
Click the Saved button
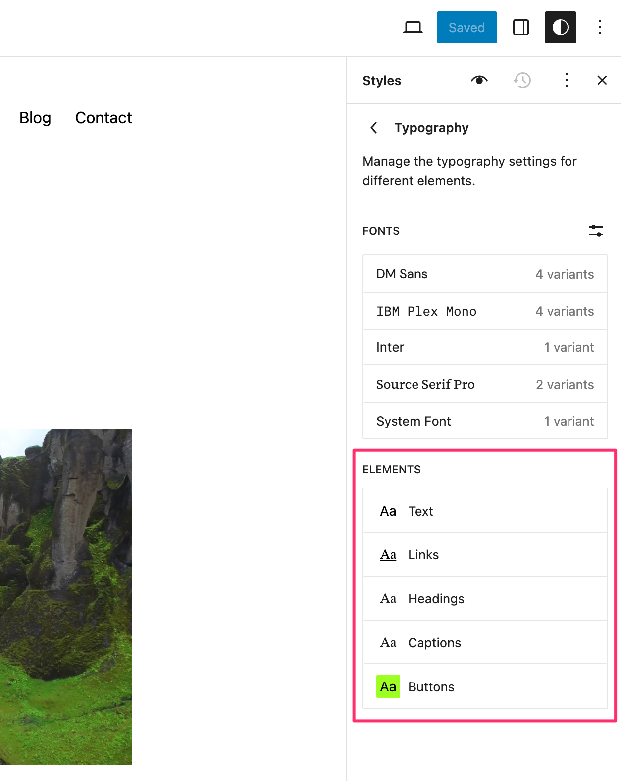click(466, 27)
